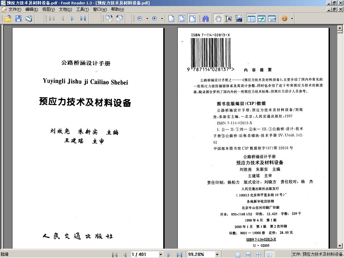344x258 pixels.
Task: Expand Help icon dropdown arrow
Action: (x=292, y=19)
